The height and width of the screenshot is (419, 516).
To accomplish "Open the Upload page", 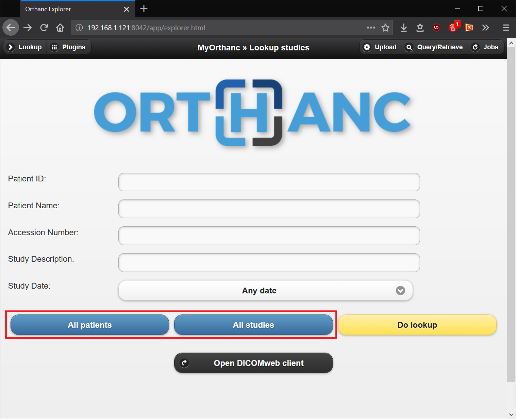I will (x=381, y=47).
